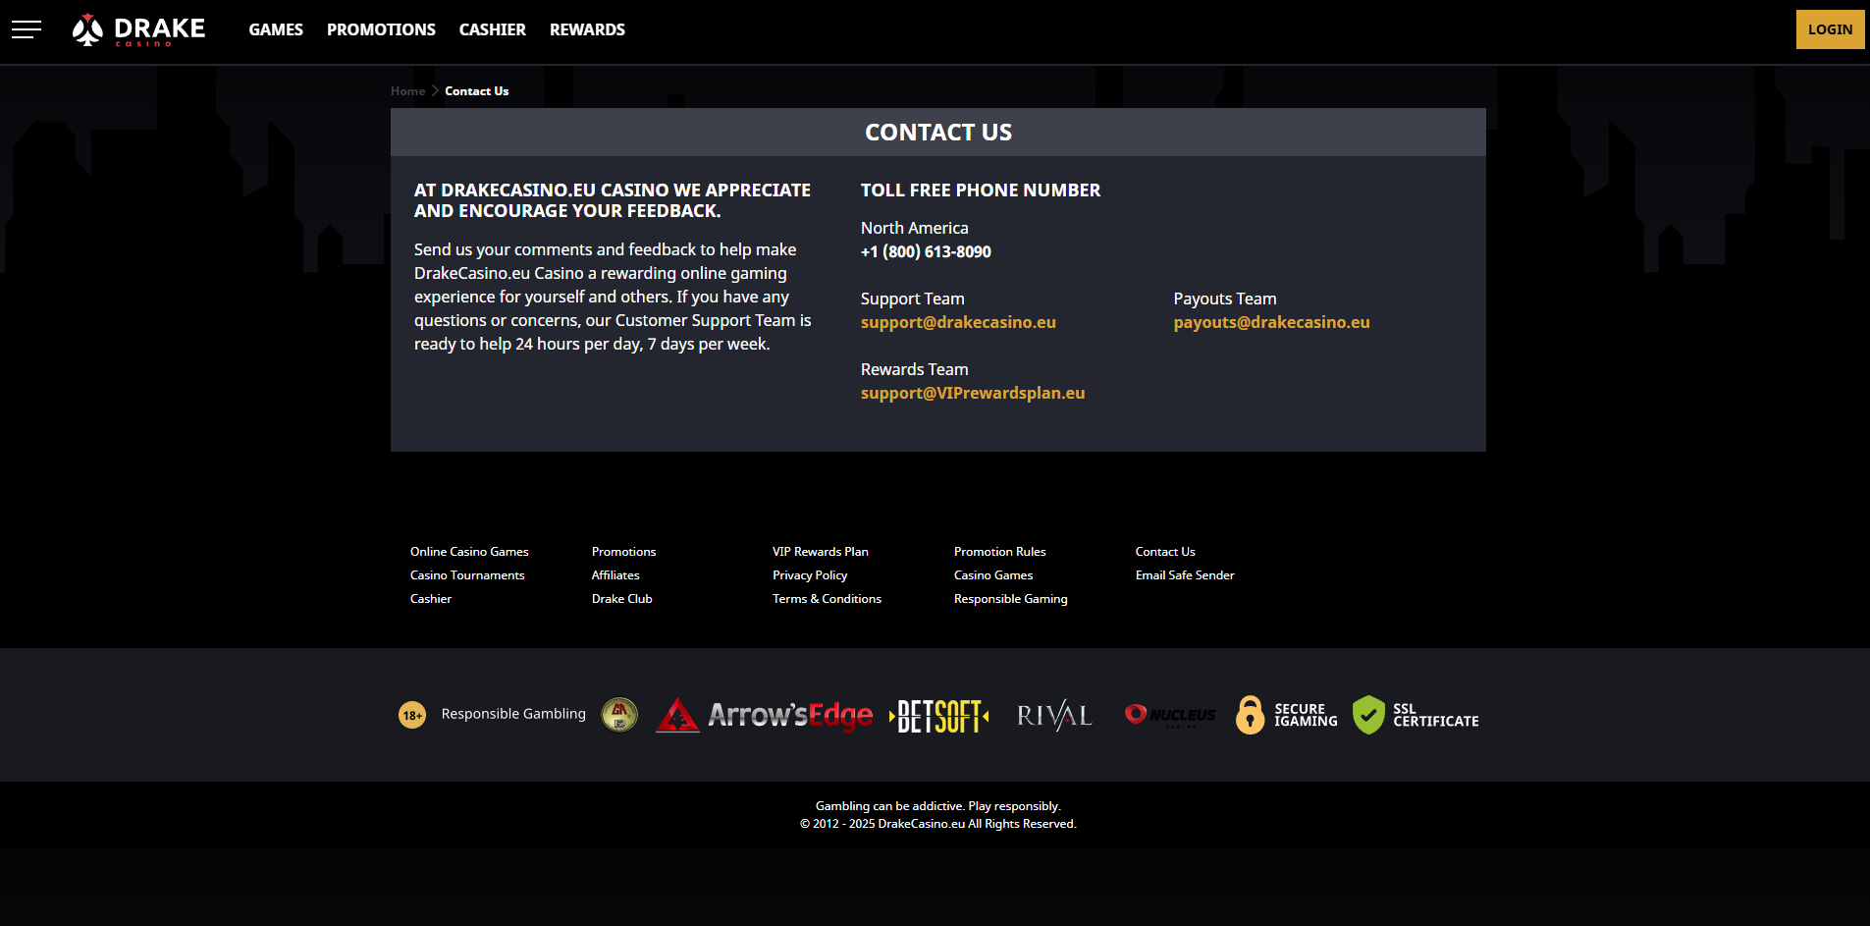Email support@VIPrewardsplan.eu link
The width and height of the screenshot is (1870, 926).
(973, 393)
